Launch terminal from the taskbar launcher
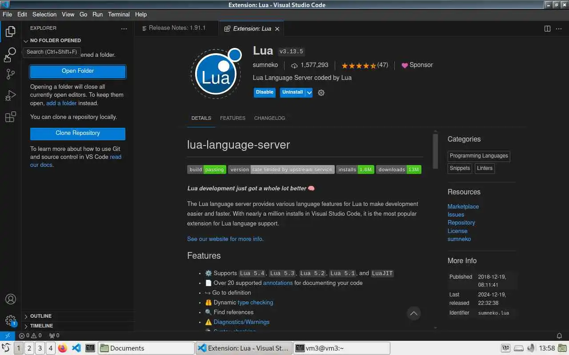The image size is (569, 355). click(90, 348)
